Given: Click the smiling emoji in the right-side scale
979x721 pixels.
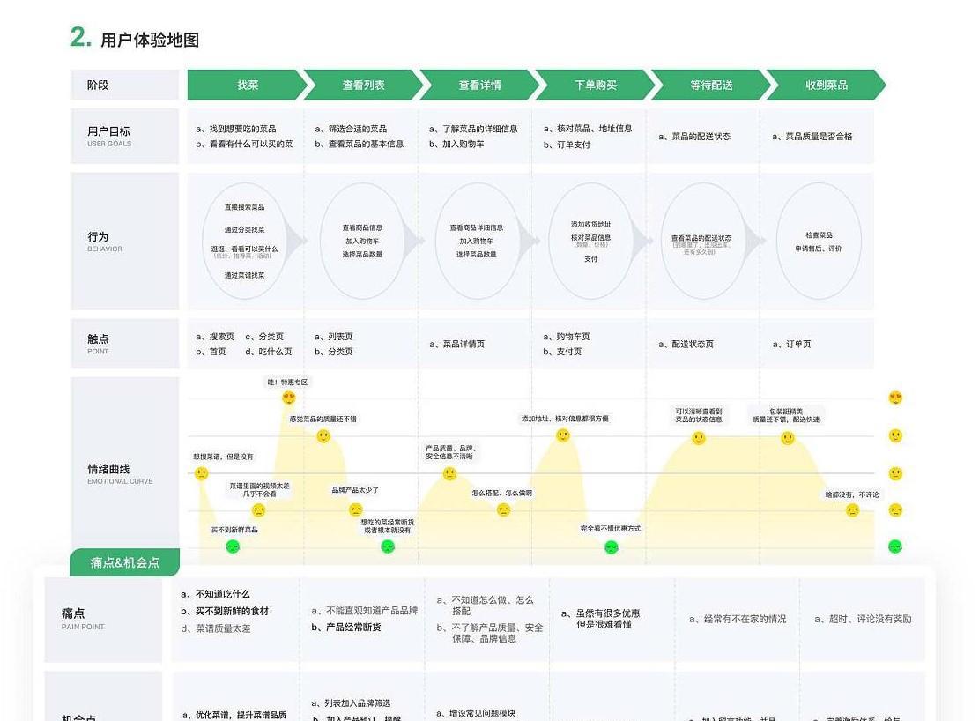Looking at the screenshot, I should [x=895, y=435].
